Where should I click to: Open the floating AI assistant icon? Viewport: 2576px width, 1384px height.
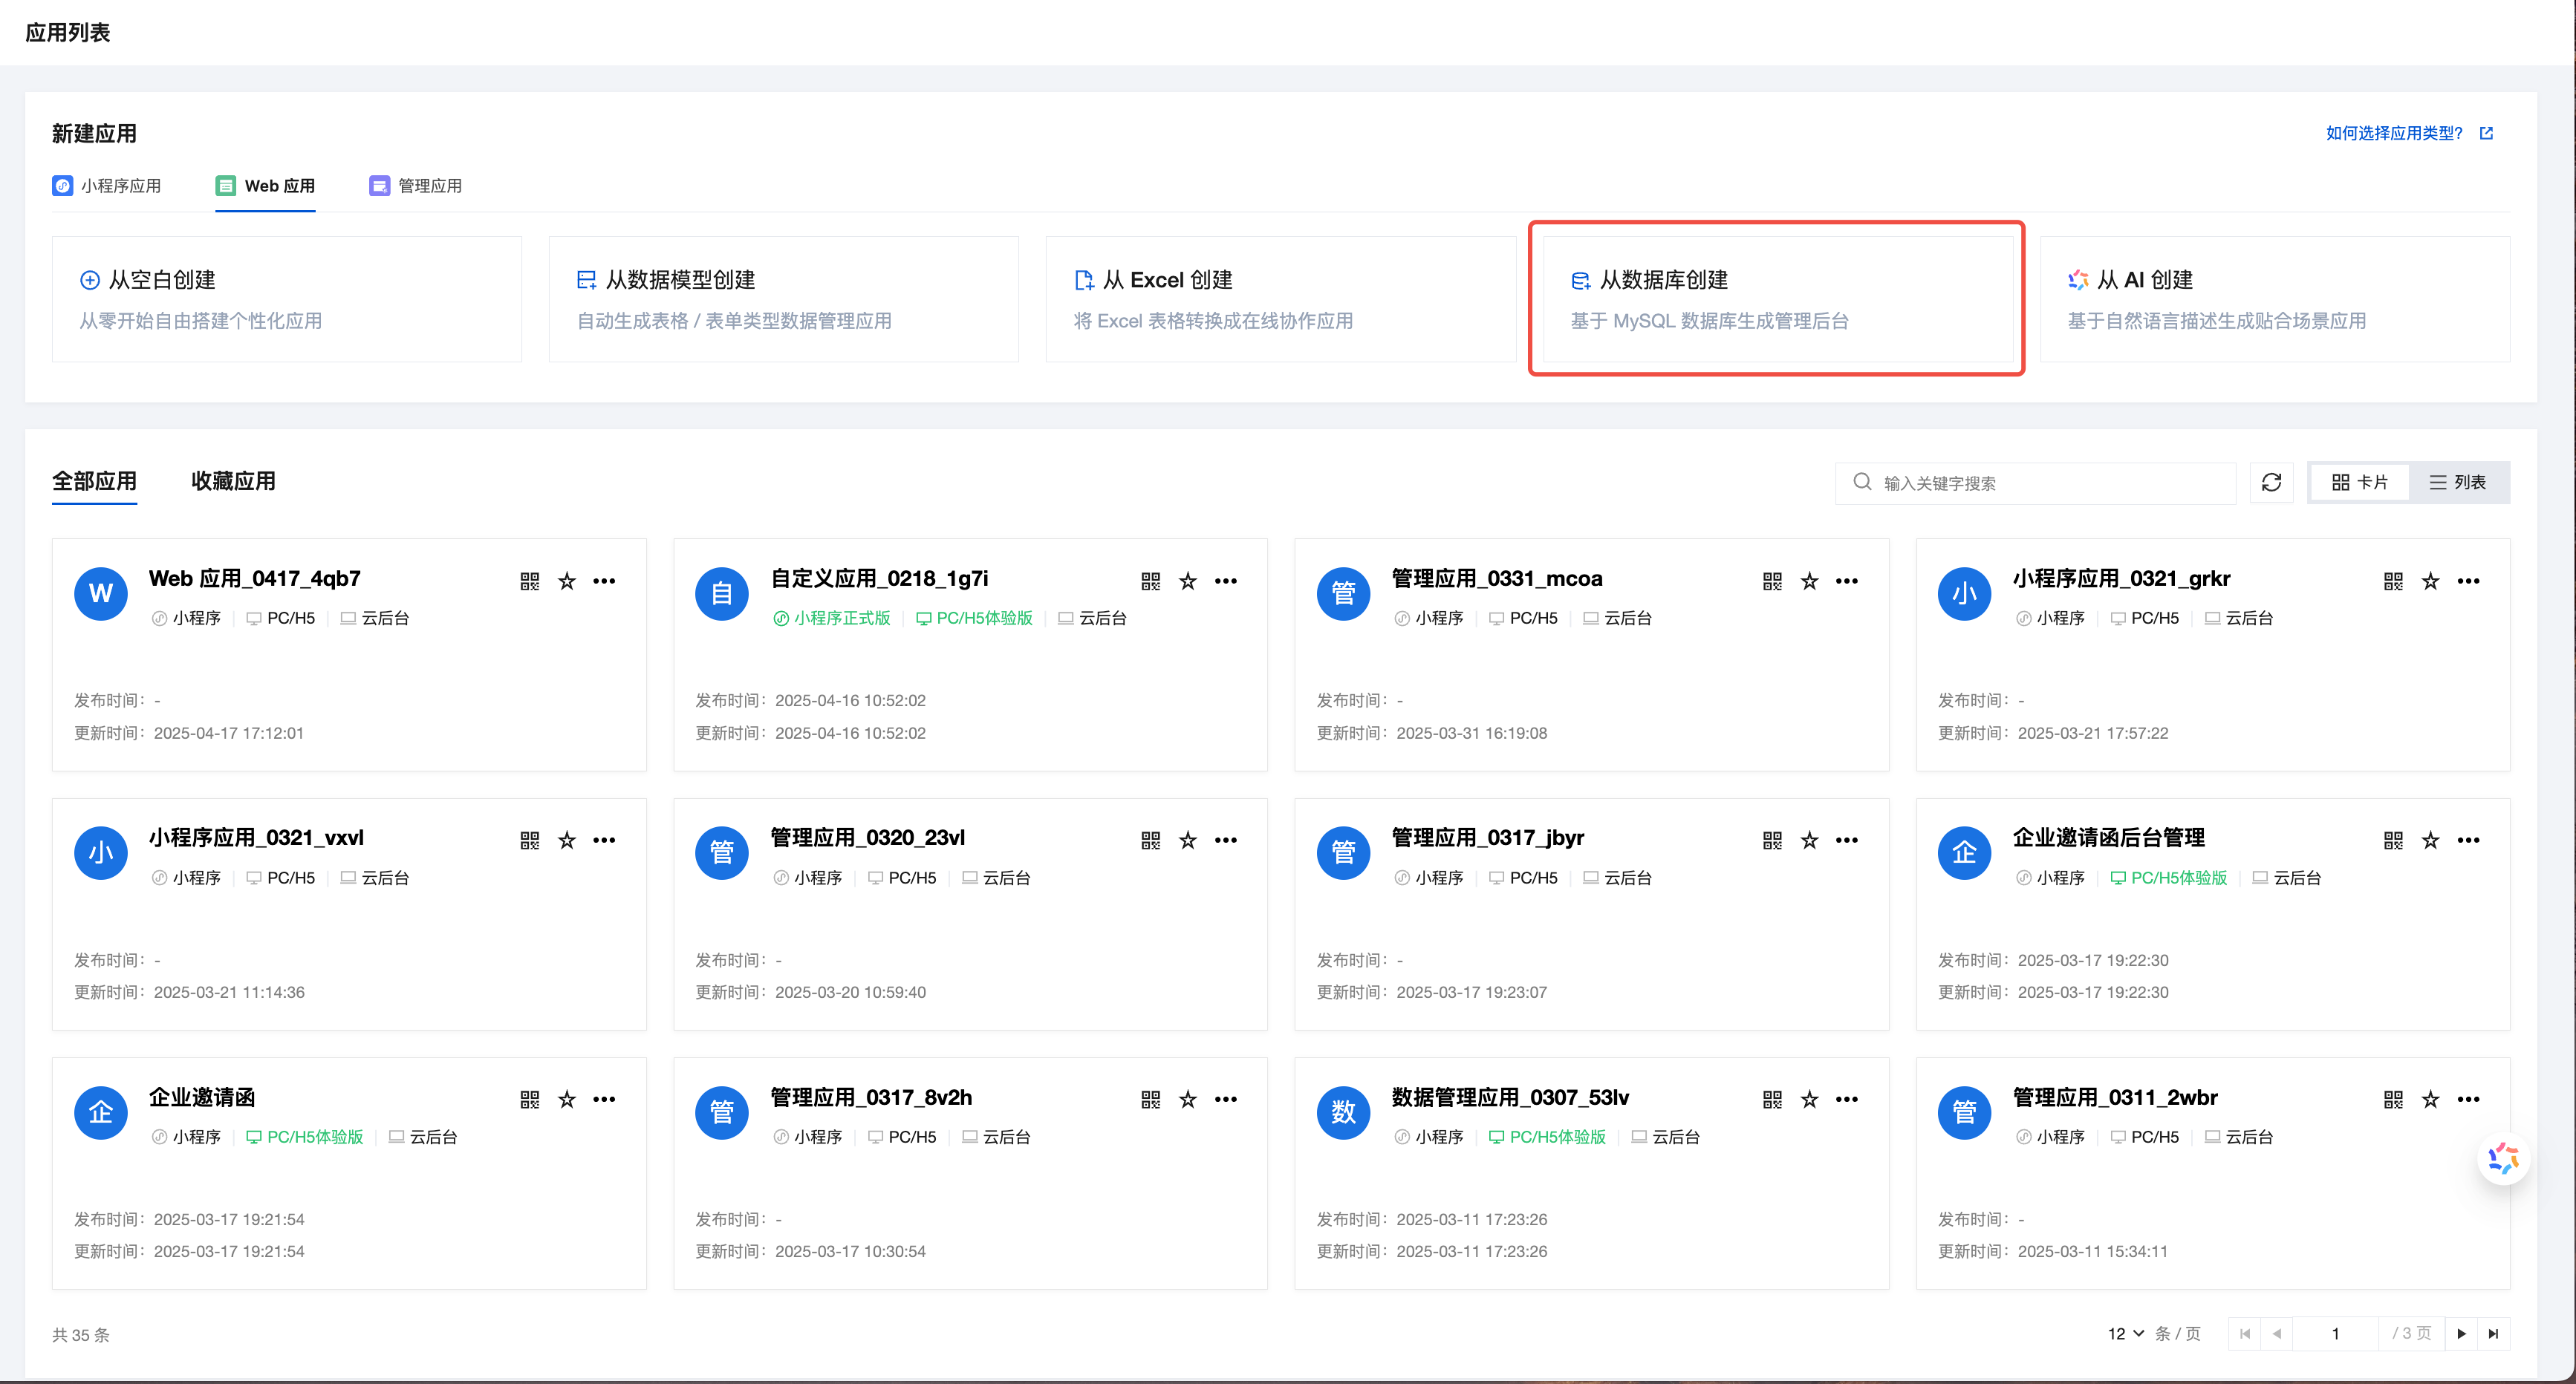pos(2503,1158)
